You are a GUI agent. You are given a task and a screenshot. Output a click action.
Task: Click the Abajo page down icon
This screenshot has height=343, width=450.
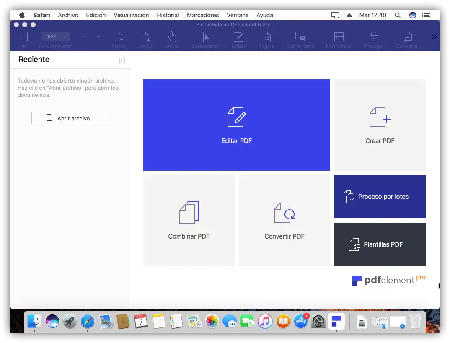(x=145, y=37)
